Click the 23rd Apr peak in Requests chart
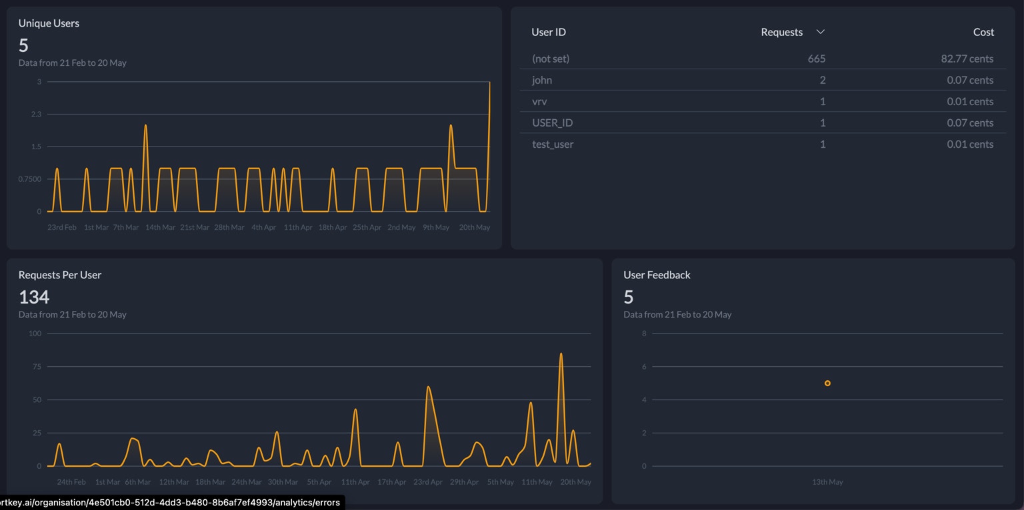Image resolution: width=1024 pixels, height=510 pixels. click(x=427, y=387)
